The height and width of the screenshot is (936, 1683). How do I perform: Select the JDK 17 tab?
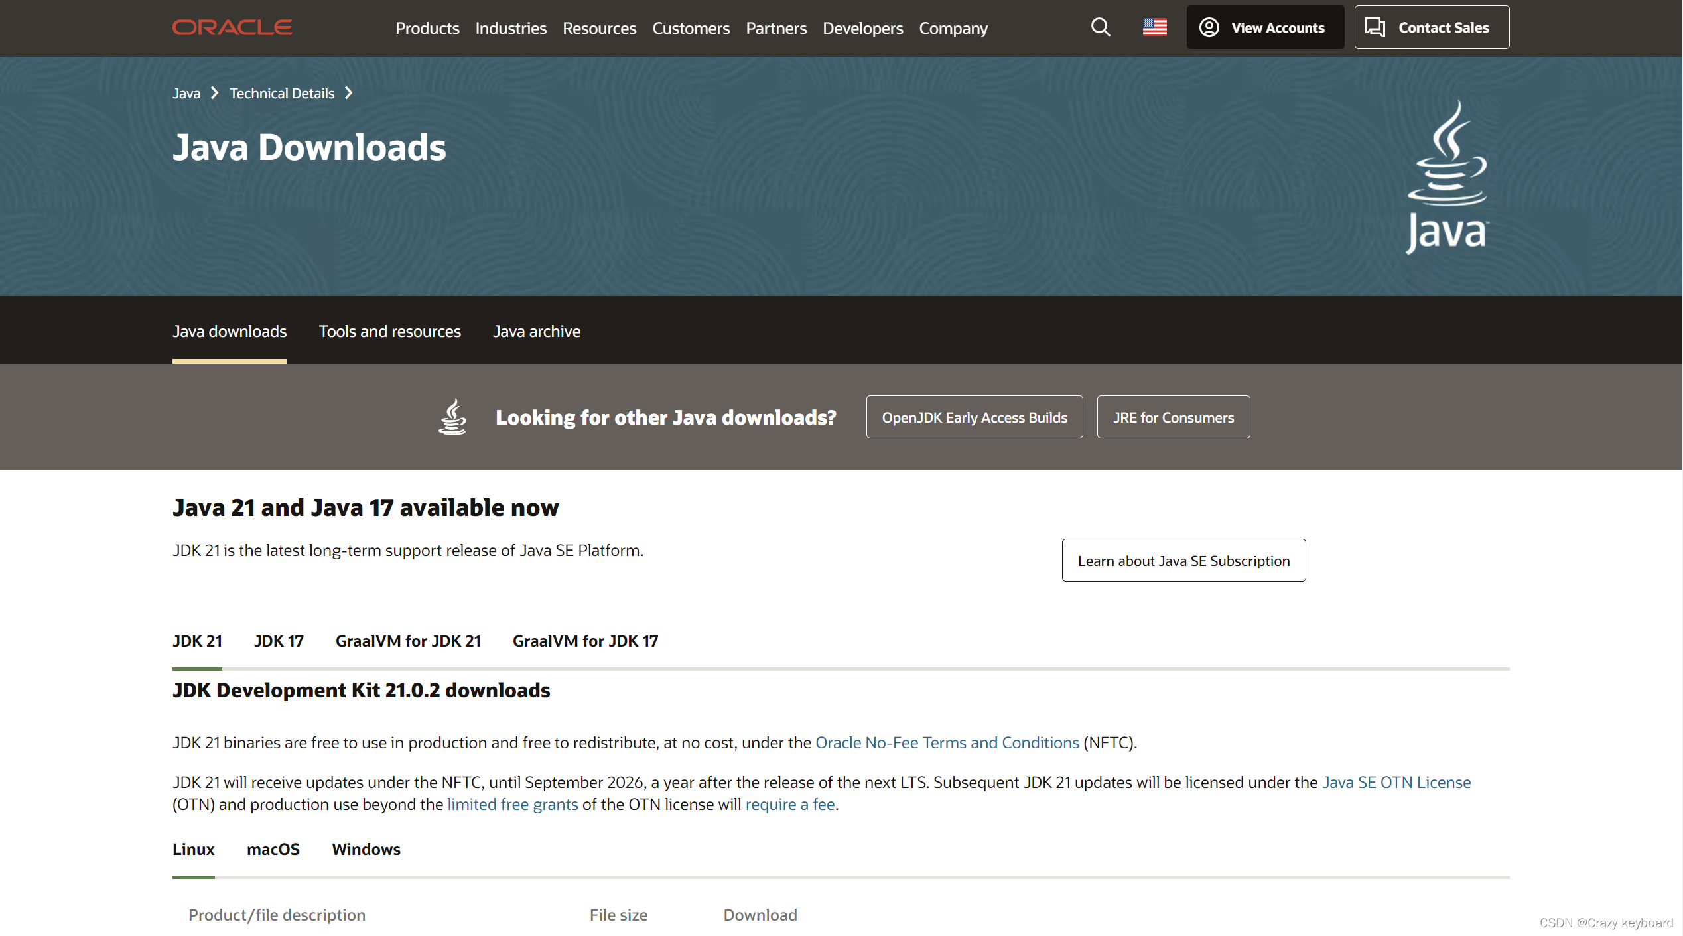(x=279, y=641)
